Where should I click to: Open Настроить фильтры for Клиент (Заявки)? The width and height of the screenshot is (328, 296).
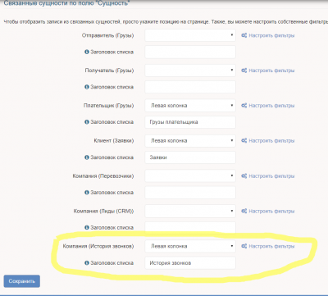268,141
